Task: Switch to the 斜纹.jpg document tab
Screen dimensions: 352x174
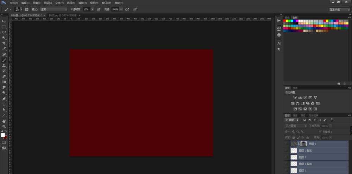Action: pos(63,15)
